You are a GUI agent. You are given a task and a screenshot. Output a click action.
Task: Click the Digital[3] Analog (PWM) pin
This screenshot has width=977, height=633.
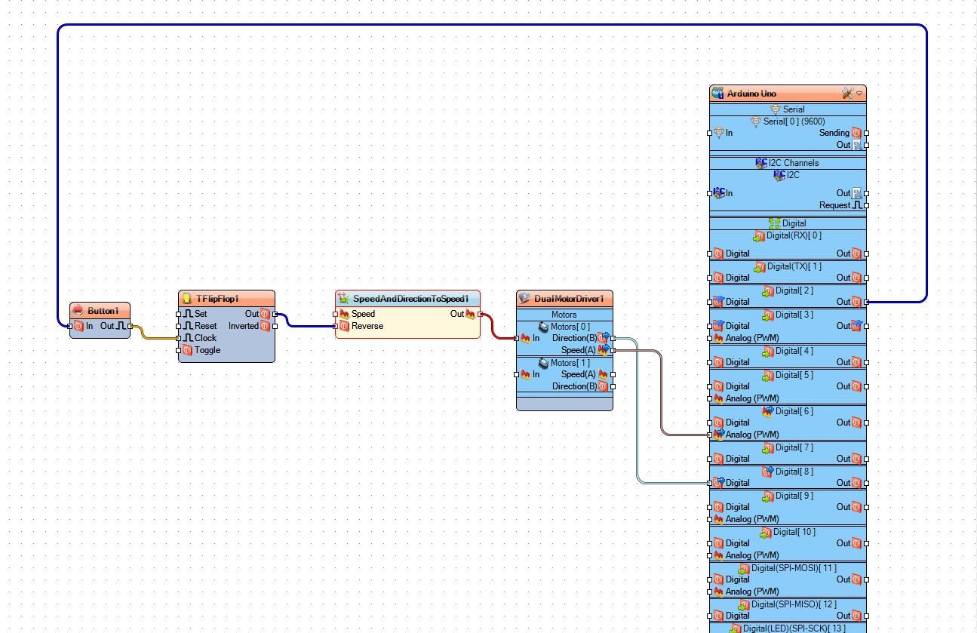tap(710, 338)
